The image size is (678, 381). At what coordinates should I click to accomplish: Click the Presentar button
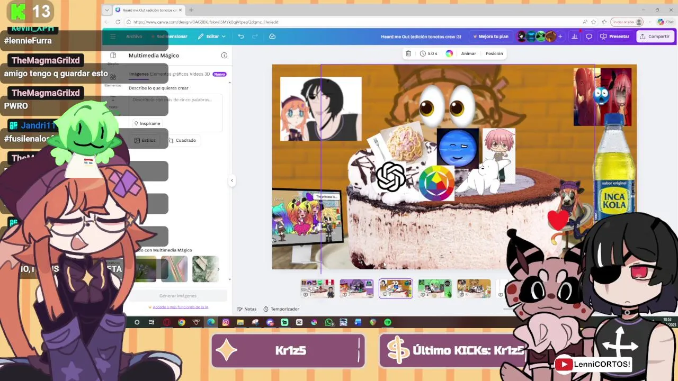click(x=614, y=37)
